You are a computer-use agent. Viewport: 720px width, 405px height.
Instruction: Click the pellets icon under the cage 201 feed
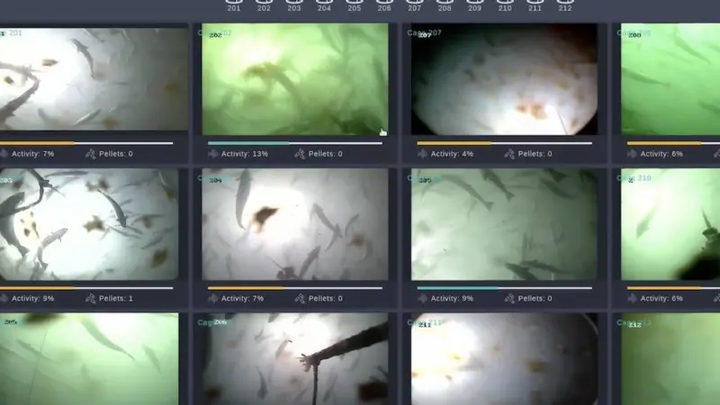coord(91,154)
